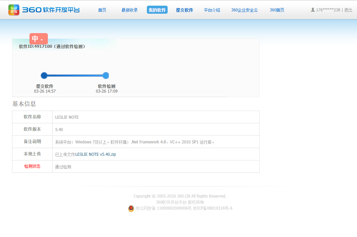This screenshot has width=357, height=237.
Task: Open the 首页 navigation tab
Action: tap(102, 10)
